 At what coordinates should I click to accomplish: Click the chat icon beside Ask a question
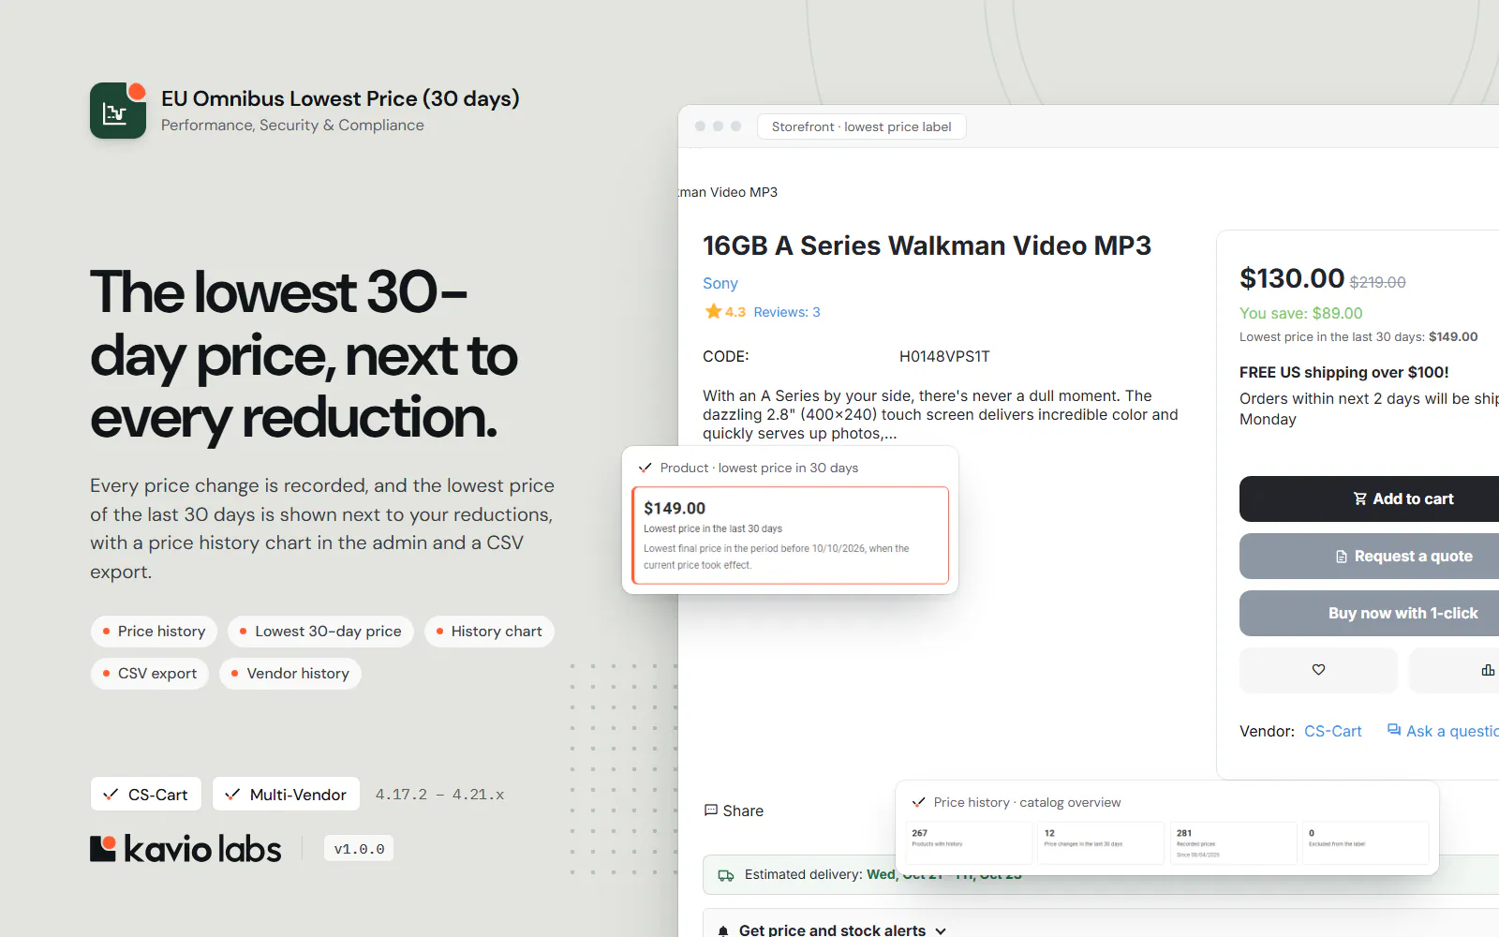[x=1394, y=730]
